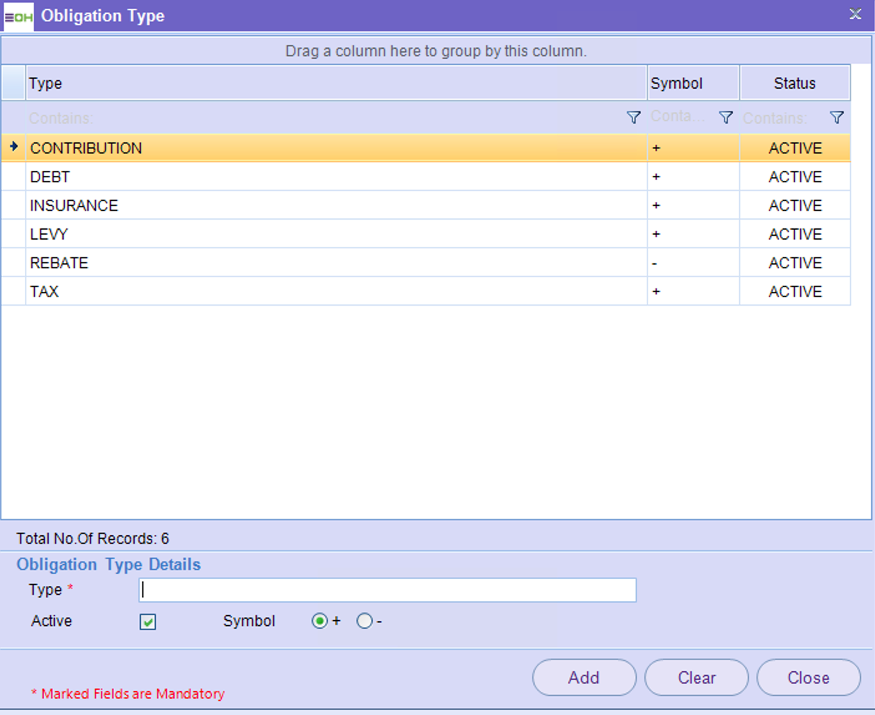Click the Type column filter funnel icon
The width and height of the screenshot is (875, 715).
click(x=633, y=117)
